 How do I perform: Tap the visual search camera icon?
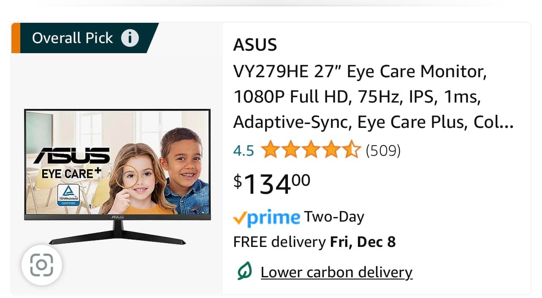[42, 265]
